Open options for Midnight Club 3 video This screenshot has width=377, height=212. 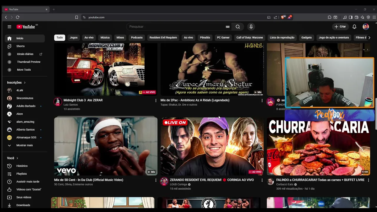click(x=156, y=101)
